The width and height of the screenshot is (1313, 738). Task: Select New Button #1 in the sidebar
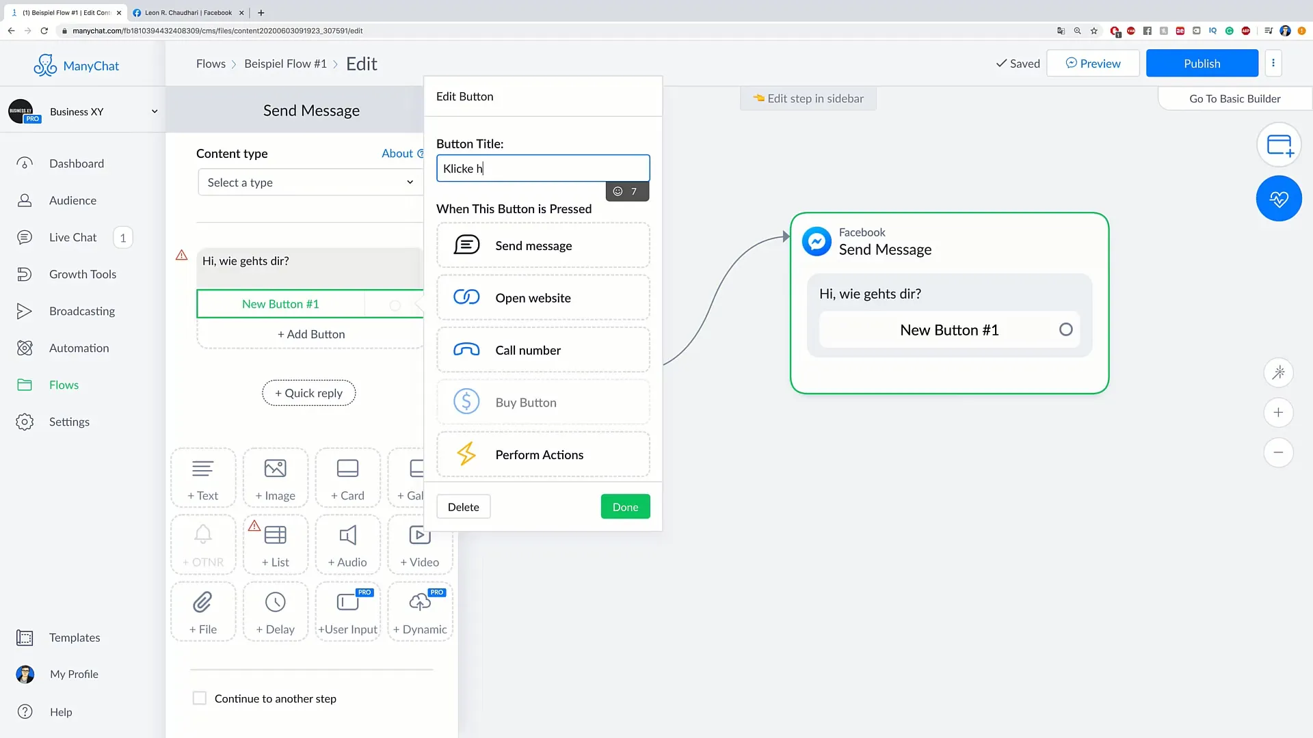280,304
